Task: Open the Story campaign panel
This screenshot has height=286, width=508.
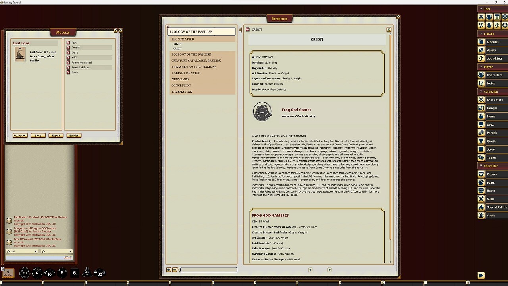Action: [492, 149]
